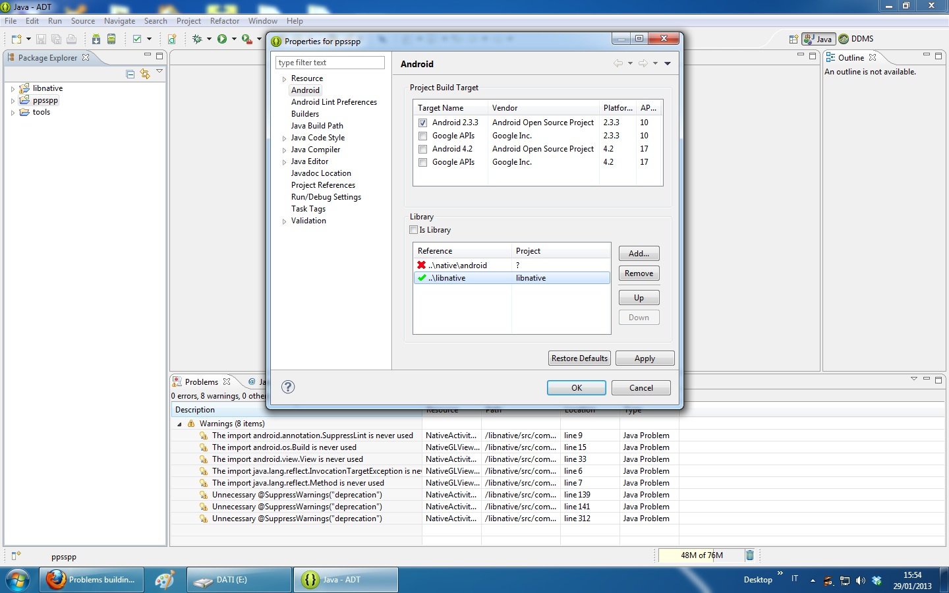Check the Google APIs 2.3.3 target
This screenshot has height=593, width=949.
click(x=422, y=136)
